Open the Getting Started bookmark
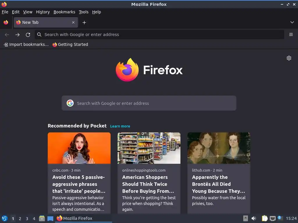Screen dimensions: 298x223 pos(70,44)
